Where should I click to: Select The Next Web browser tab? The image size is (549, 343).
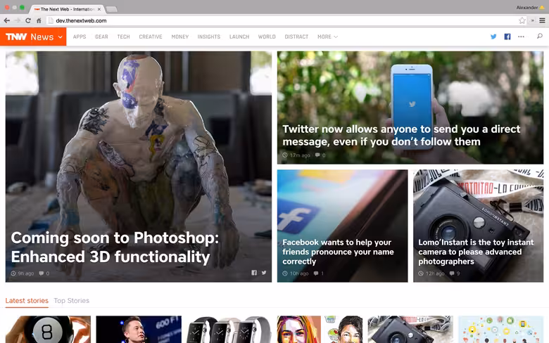(x=68, y=9)
